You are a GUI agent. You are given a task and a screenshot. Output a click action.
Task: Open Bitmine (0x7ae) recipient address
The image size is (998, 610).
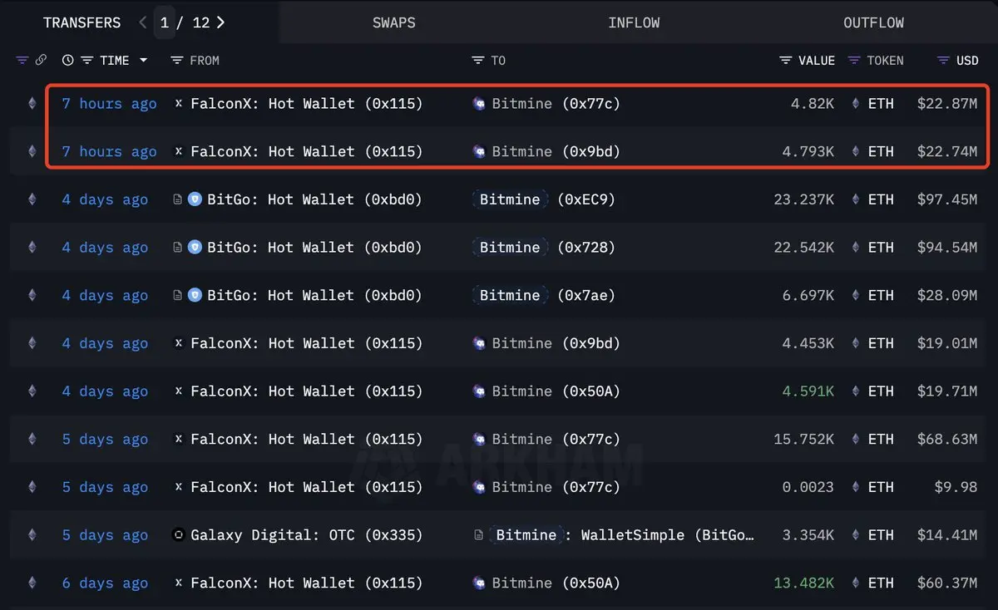point(544,295)
